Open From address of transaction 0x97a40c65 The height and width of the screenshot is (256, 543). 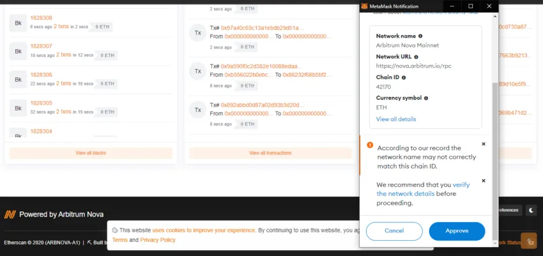tap(249, 36)
